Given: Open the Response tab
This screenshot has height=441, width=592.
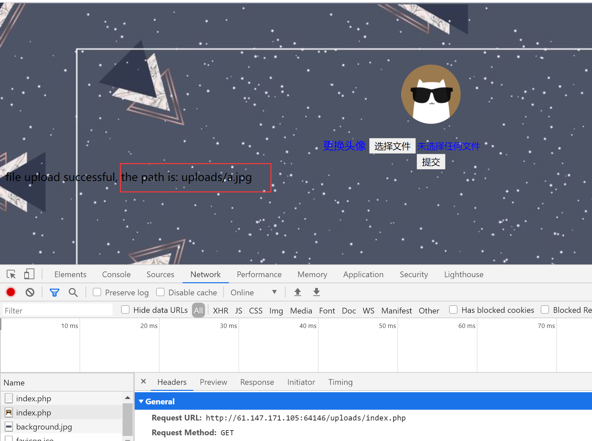Looking at the screenshot, I should 257,382.
